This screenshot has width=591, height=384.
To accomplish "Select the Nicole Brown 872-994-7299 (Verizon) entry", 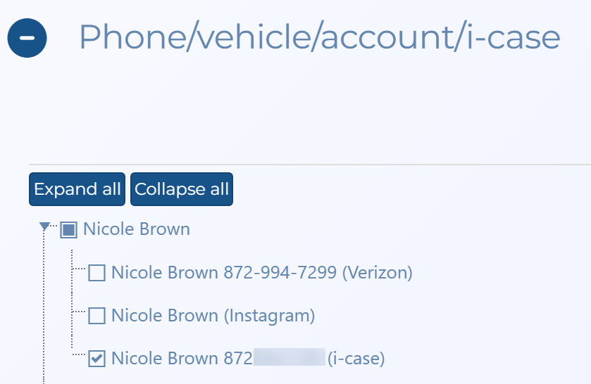I will (261, 273).
